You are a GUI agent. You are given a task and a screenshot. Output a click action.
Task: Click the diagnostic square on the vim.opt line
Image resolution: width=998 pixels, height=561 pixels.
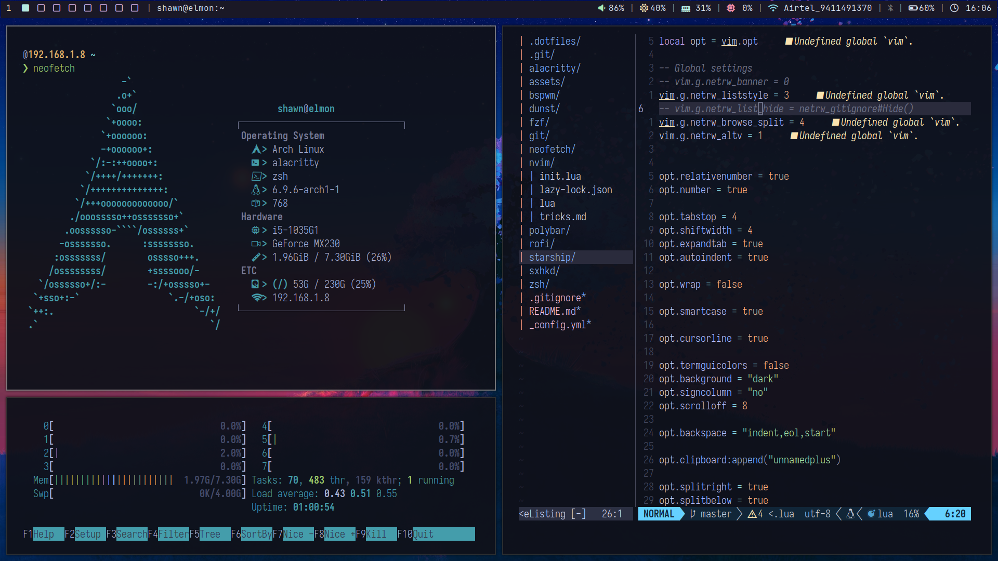click(x=789, y=41)
